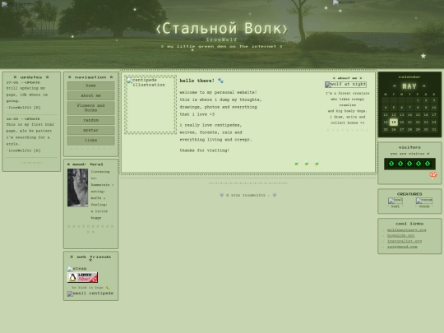Open the inaturalist.org link

point(405,241)
